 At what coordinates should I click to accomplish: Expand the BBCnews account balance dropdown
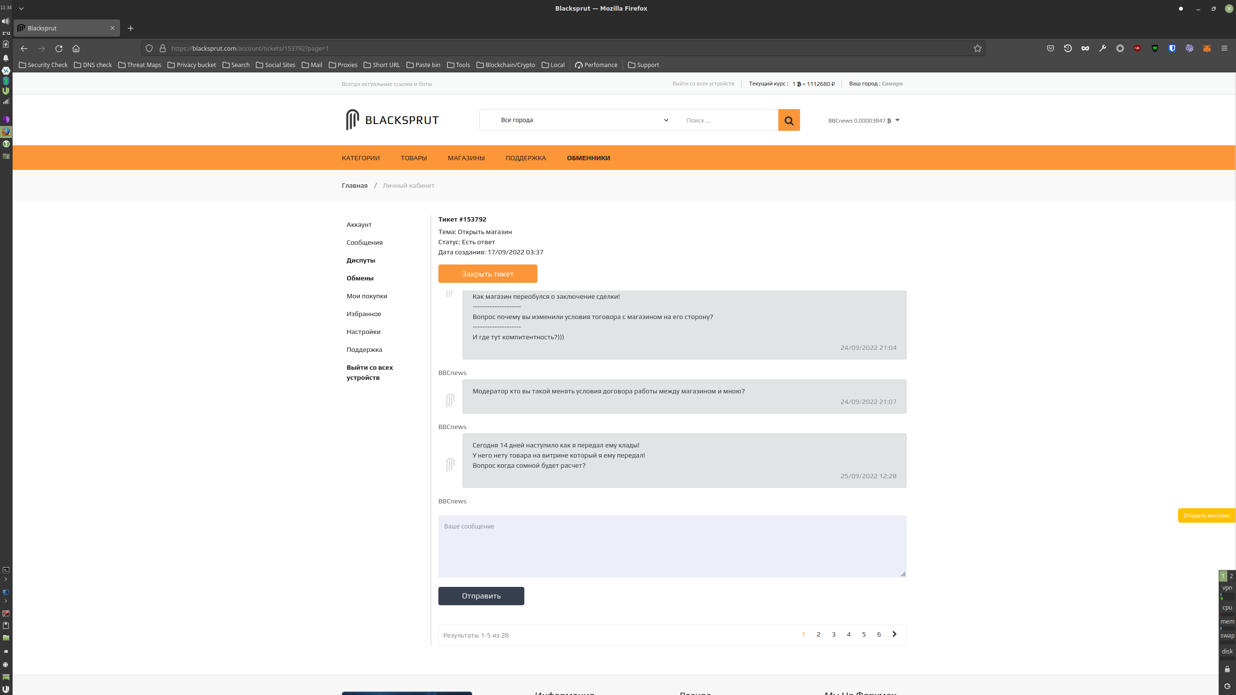864,121
